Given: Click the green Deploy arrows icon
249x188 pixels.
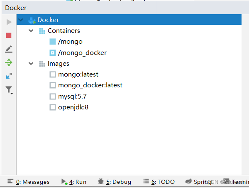Looking at the screenshot, I should click(x=9, y=62).
